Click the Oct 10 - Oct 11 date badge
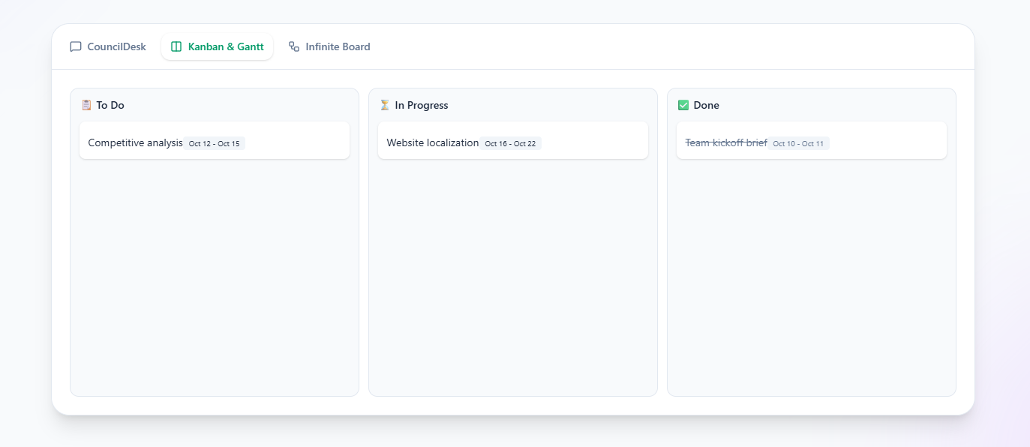This screenshot has width=1030, height=447. click(x=798, y=143)
